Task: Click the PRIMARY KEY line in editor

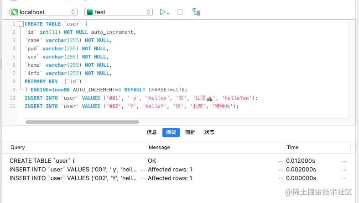Action: [x=53, y=81]
